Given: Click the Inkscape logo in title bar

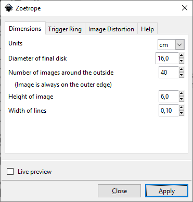Looking at the screenshot, I should coord(9,8).
